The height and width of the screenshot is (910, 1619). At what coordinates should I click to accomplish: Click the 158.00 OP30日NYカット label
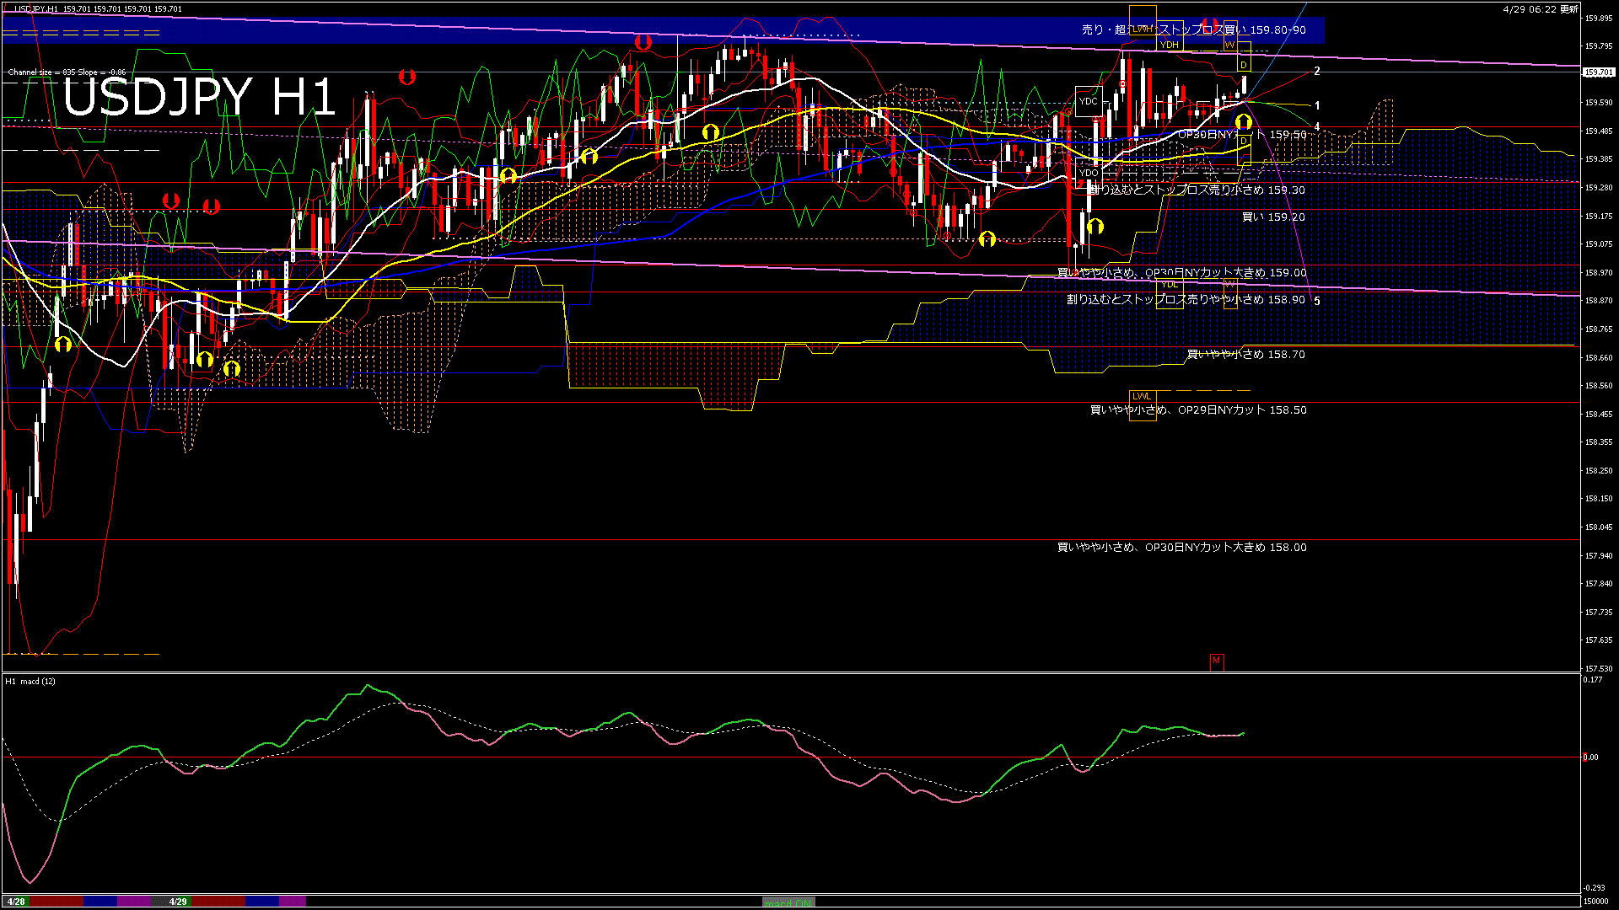coord(1181,548)
